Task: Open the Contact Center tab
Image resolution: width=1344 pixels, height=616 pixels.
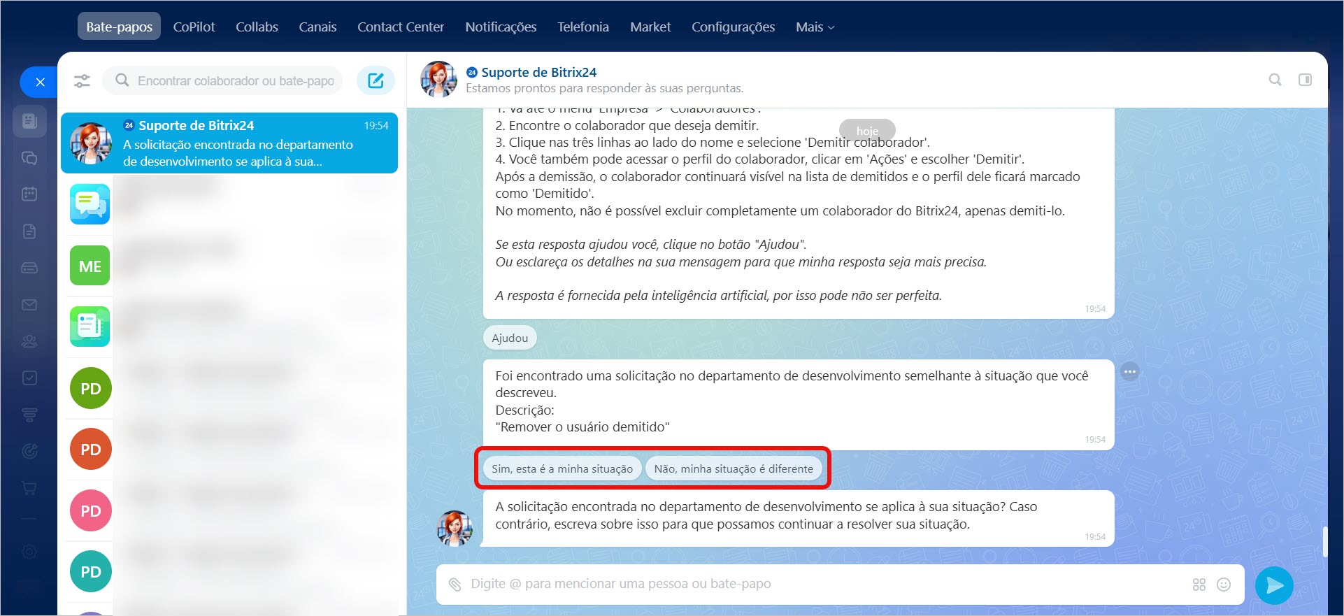Action: [x=400, y=27]
